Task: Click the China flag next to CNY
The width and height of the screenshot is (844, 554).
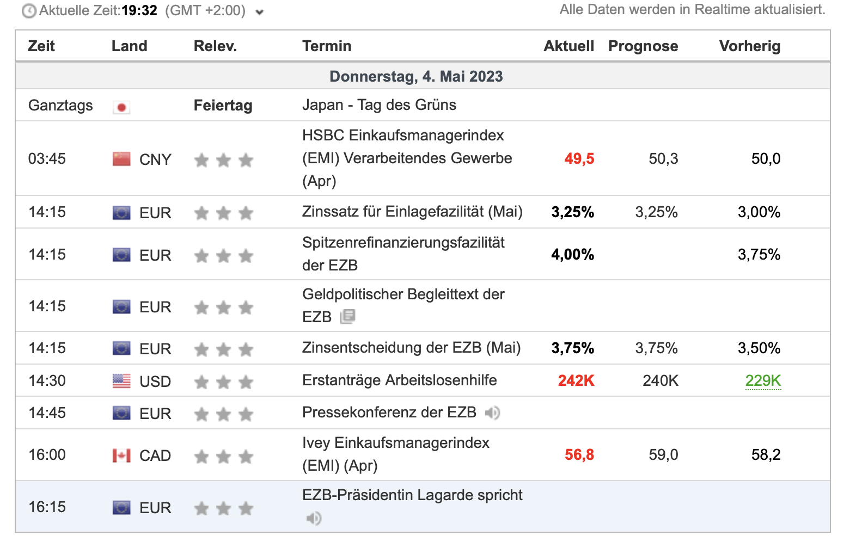Action: [x=121, y=158]
